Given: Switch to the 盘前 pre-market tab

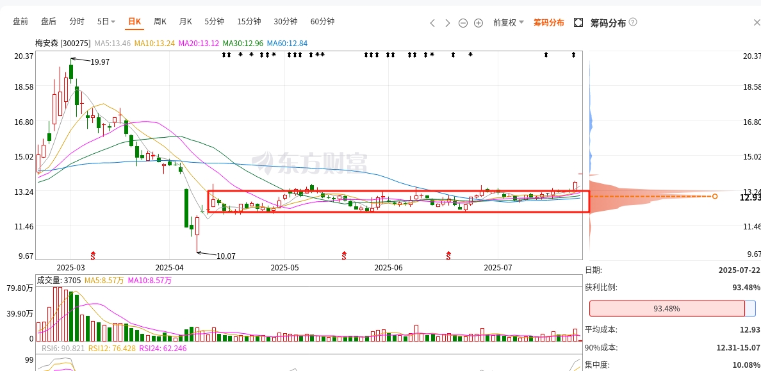Looking at the screenshot, I should (x=20, y=21).
